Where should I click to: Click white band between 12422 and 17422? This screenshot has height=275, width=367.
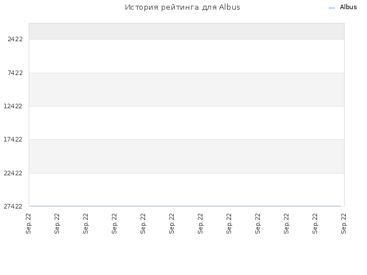pos(186,123)
